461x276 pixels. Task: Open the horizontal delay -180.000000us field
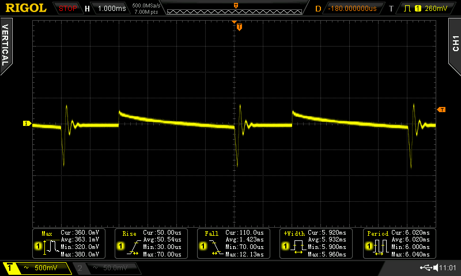(x=352, y=9)
